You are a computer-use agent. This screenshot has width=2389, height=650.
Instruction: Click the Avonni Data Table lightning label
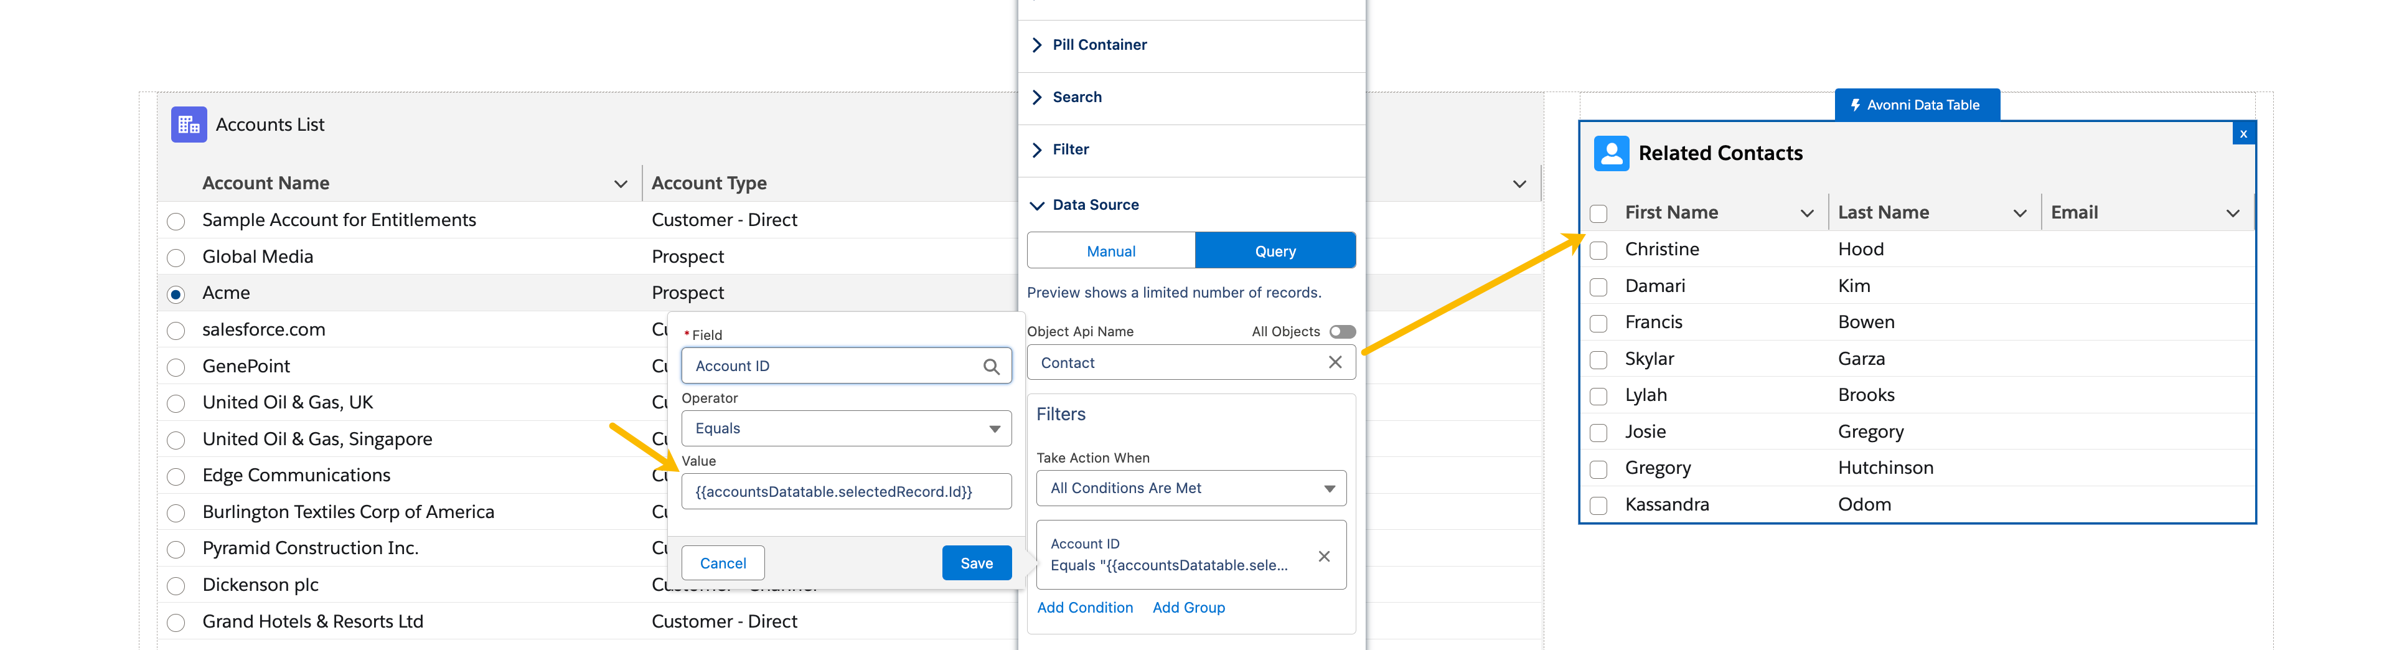pos(1916,105)
